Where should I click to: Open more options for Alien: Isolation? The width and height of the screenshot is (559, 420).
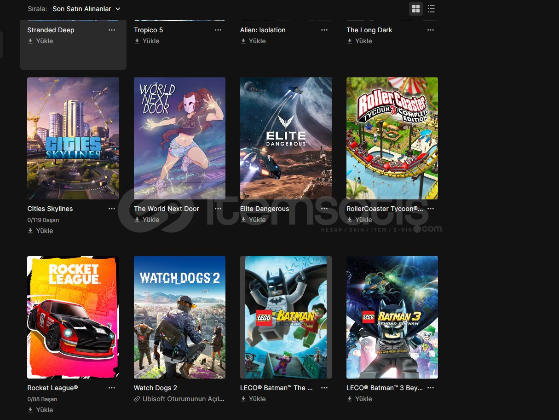coord(324,30)
